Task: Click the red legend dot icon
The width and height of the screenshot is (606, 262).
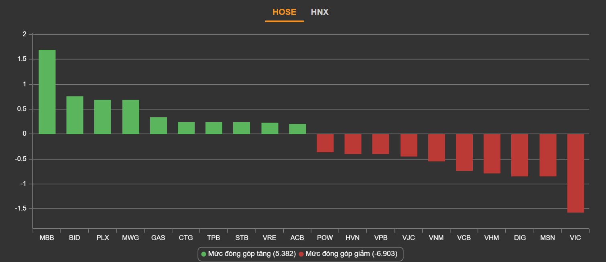Action: point(301,254)
